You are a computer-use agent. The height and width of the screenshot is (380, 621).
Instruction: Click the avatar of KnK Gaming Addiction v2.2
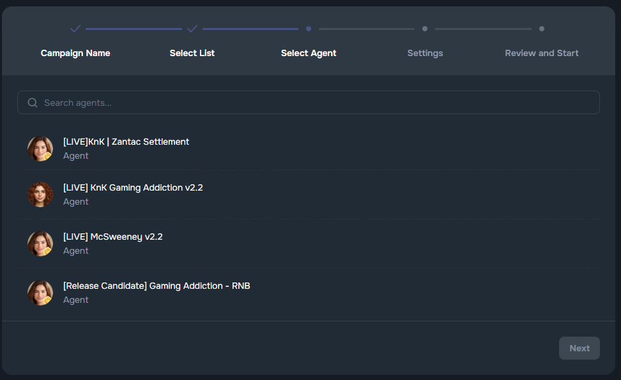tap(40, 194)
